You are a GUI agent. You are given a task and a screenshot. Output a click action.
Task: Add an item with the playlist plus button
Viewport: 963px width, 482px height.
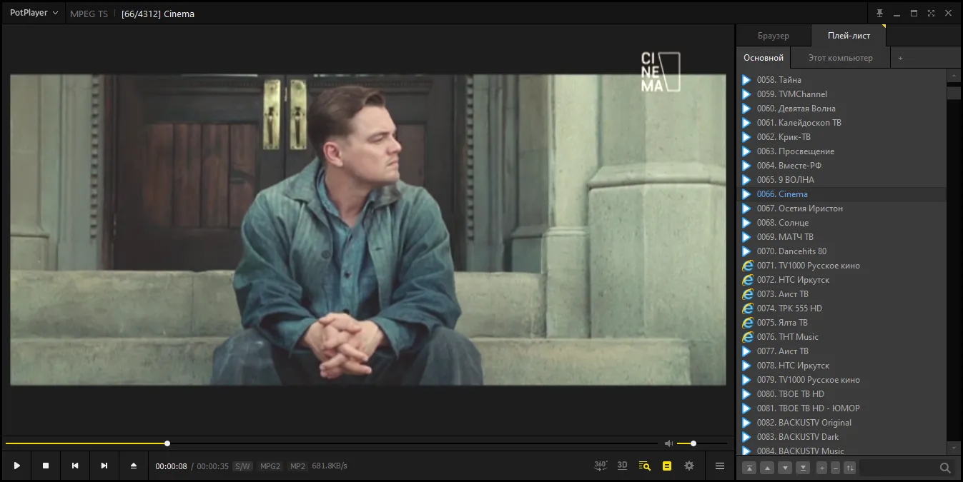(x=822, y=468)
